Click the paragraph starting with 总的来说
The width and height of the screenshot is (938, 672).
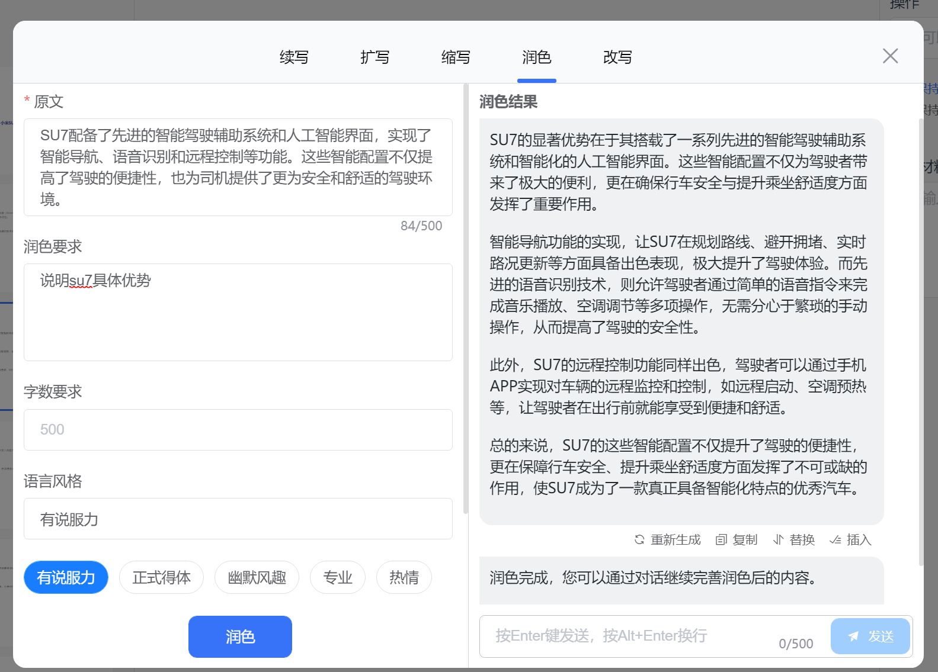coord(678,467)
